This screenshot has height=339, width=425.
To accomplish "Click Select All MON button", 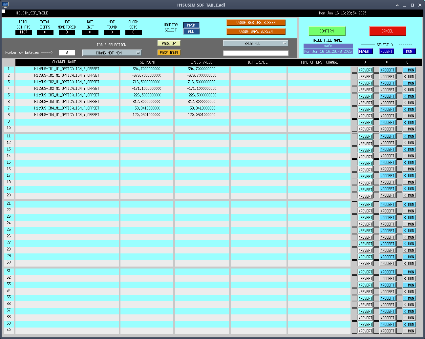I will tap(409, 51).
